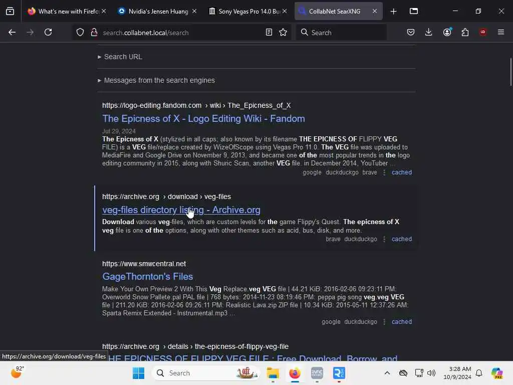Open THE EPICNESS OF FLIPPY VEG FILE result
Image resolution: width=513 pixels, height=385 pixels.
click(x=252, y=358)
